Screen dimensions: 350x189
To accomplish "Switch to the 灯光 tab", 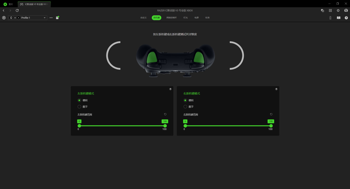I will click(186, 18).
